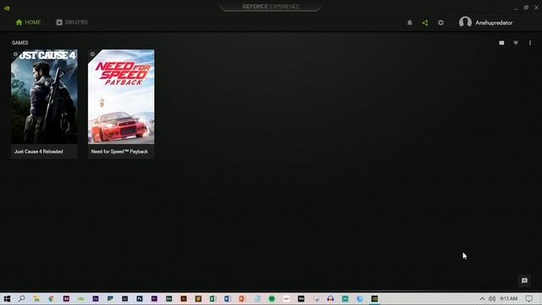The height and width of the screenshot is (305, 542).
Task: Open the three-dot more options menu
Action: point(530,43)
